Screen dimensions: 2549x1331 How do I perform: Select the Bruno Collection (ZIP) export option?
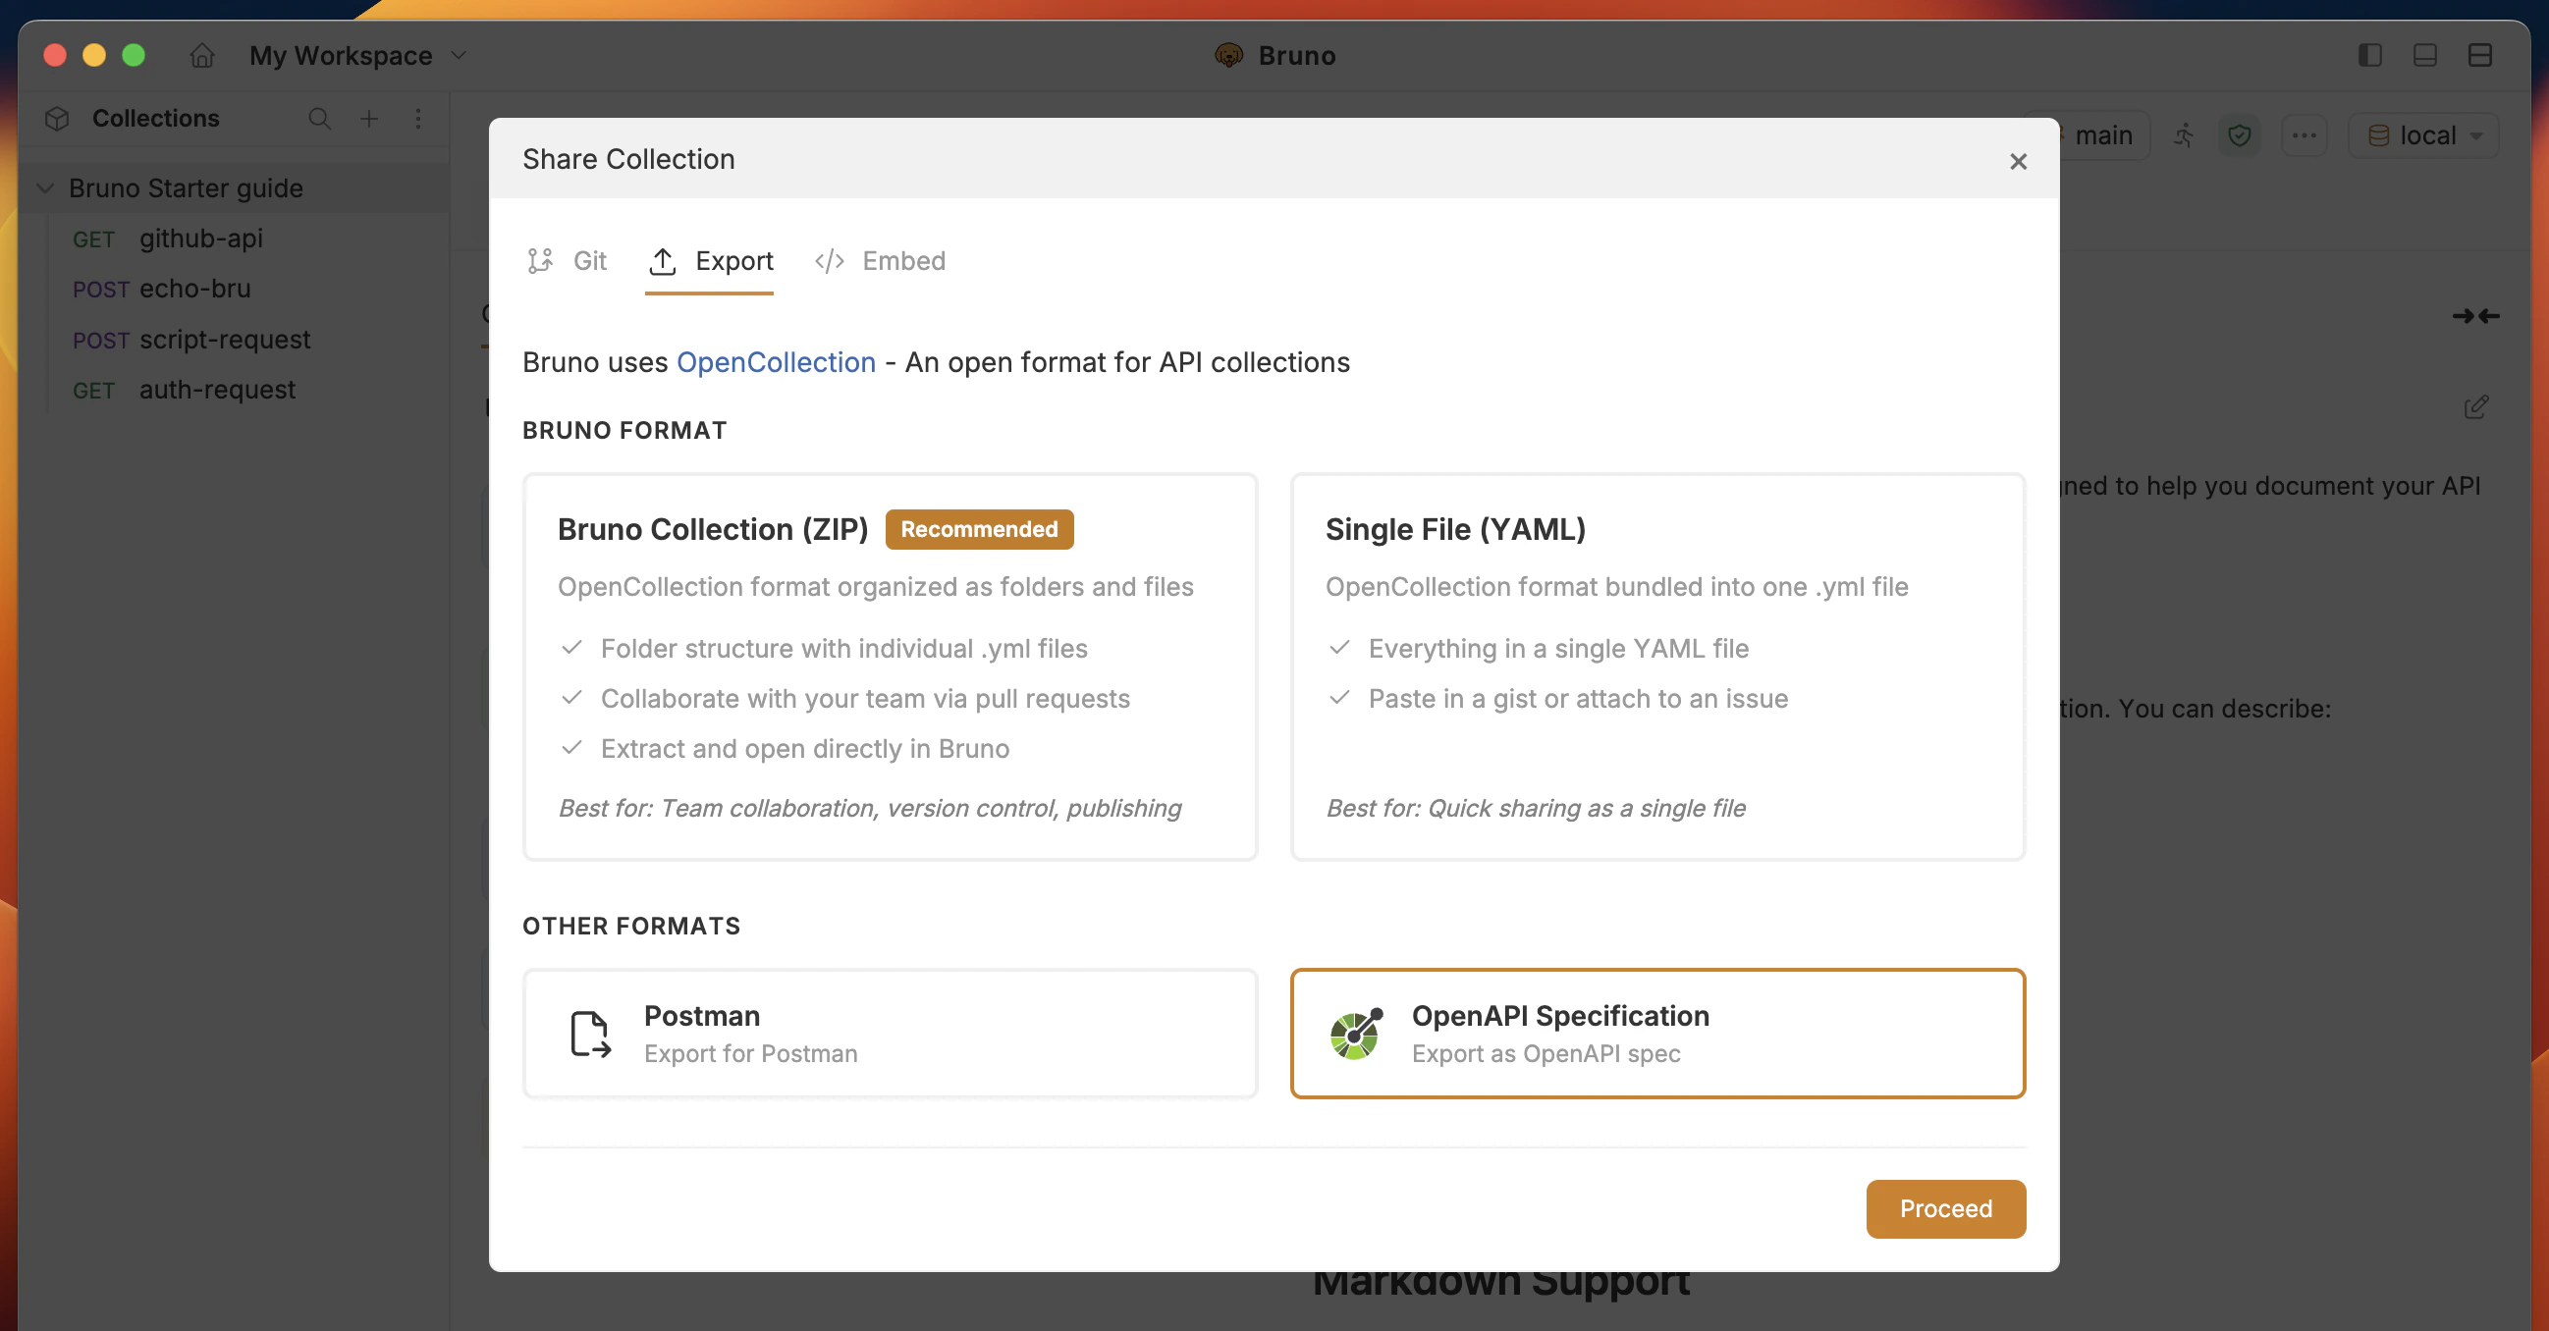[x=890, y=665]
